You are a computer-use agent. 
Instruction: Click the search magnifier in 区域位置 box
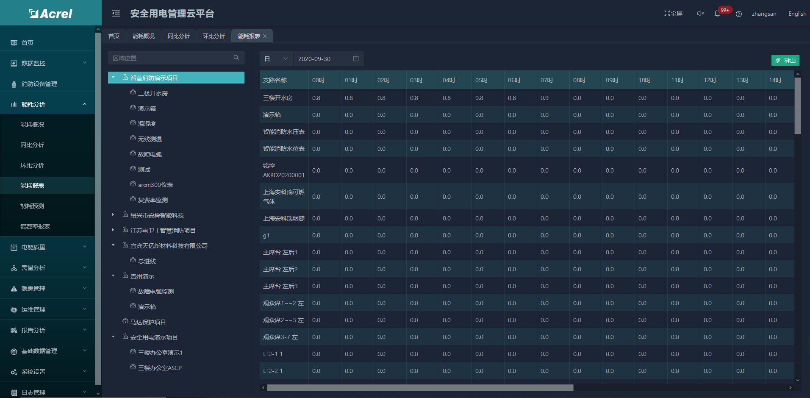point(236,58)
